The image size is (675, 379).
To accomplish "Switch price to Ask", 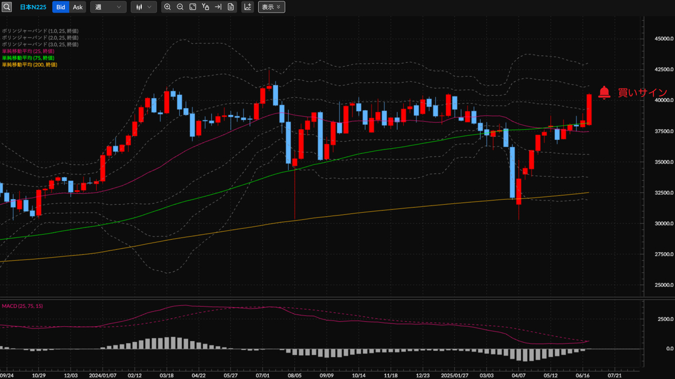I will point(78,7).
